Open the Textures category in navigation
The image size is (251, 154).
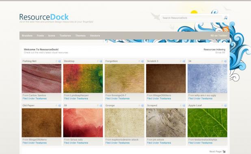(x=65, y=36)
